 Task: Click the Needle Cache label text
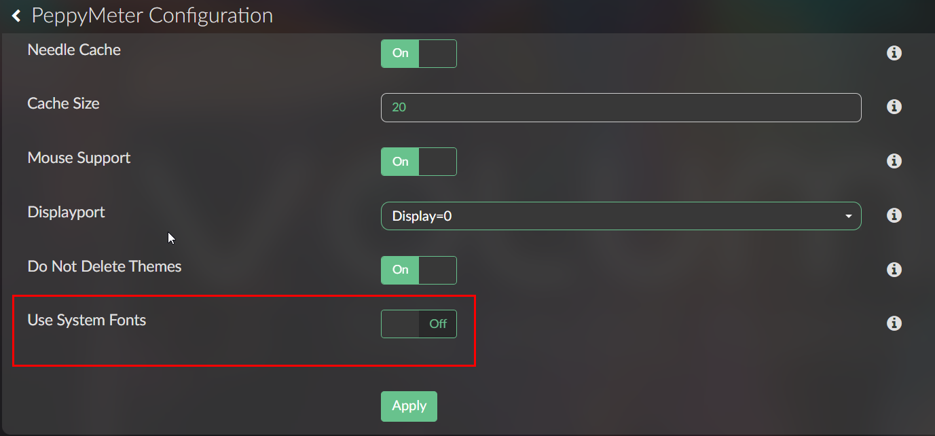[74, 50]
